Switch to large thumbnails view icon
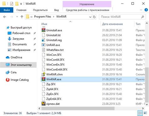This screenshot has height=116, width=149. point(145,113)
